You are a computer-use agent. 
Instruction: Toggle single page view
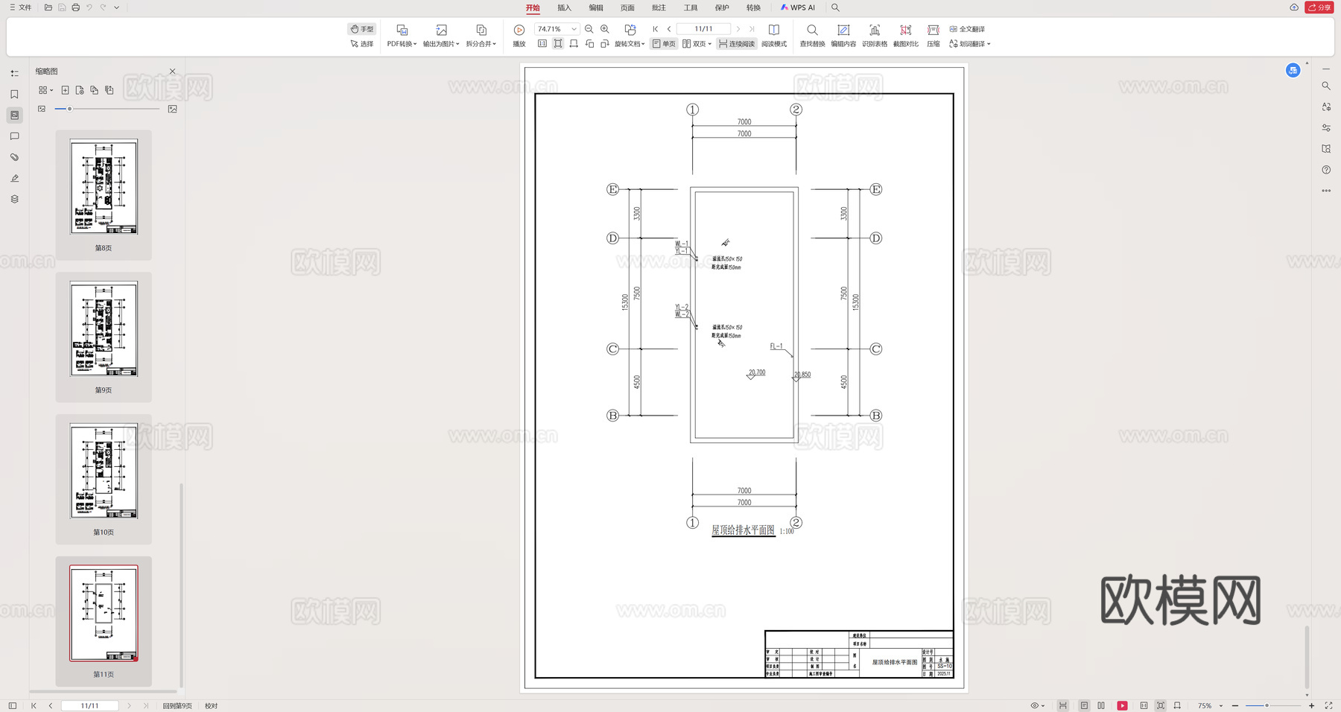tap(664, 44)
